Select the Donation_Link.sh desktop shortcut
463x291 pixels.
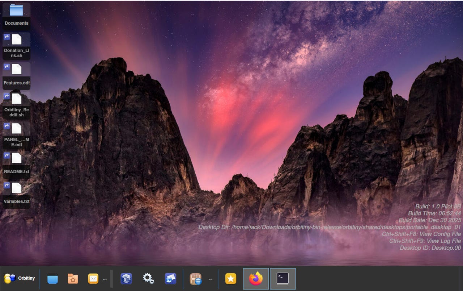click(x=16, y=45)
